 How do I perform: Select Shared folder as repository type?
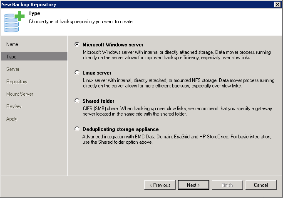pyautogui.click(x=77, y=101)
